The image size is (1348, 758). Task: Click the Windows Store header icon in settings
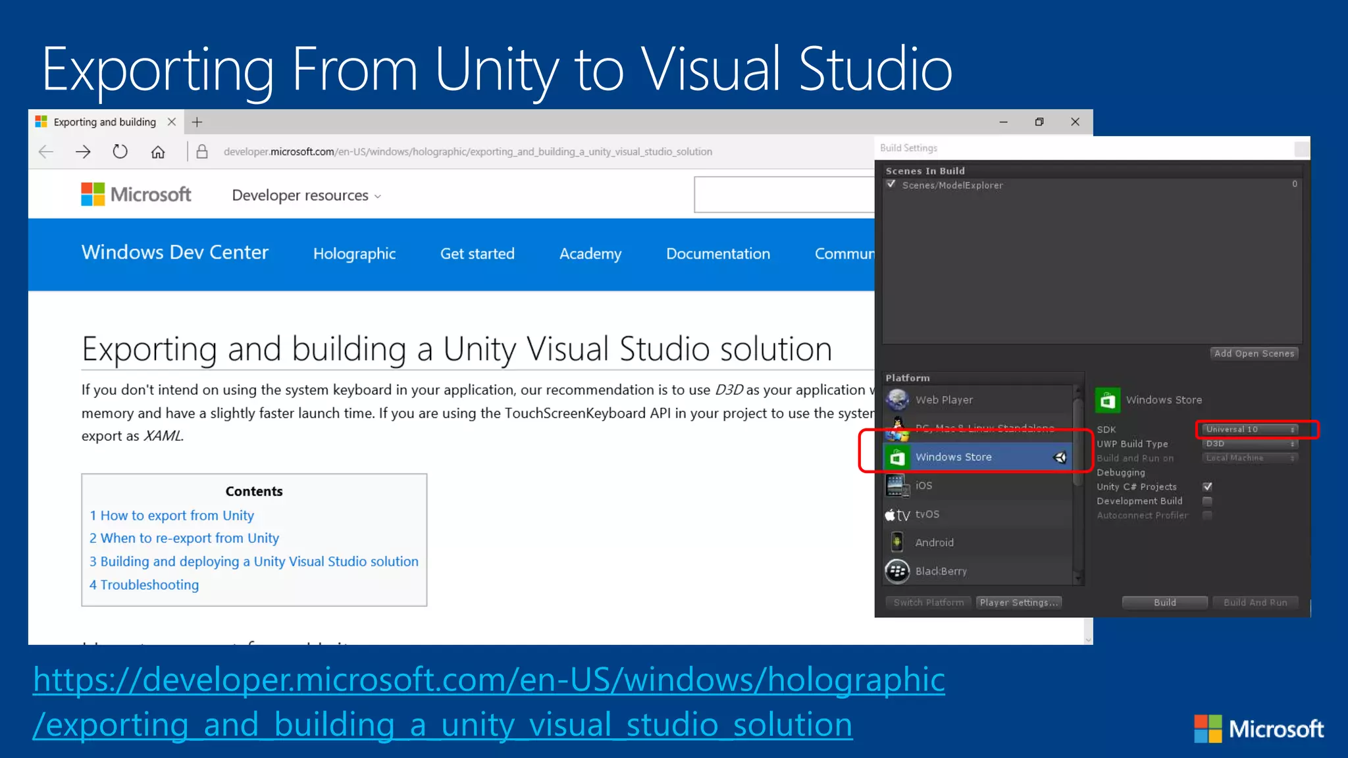pos(1108,400)
